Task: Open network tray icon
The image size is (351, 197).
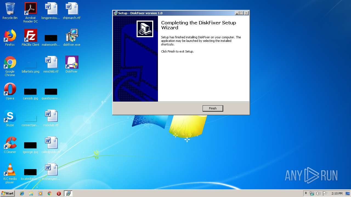Action: coord(312,193)
